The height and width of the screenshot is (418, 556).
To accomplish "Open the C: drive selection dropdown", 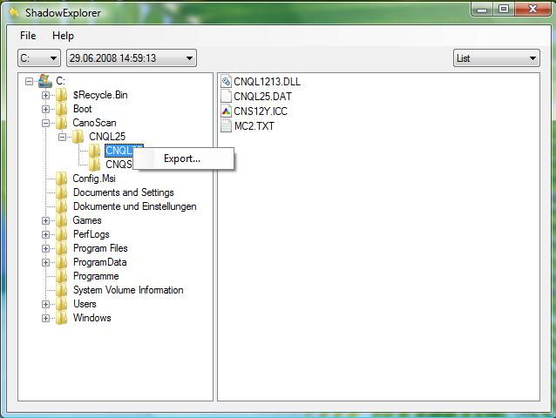I will tap(39, 58).
